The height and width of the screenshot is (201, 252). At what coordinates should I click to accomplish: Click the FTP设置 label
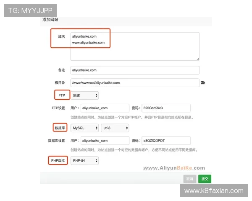coord(58,108)
